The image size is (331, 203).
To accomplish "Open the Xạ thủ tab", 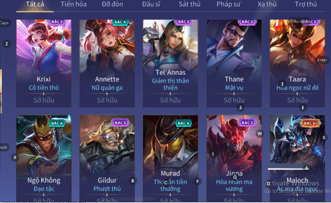I will pos(267,4).
